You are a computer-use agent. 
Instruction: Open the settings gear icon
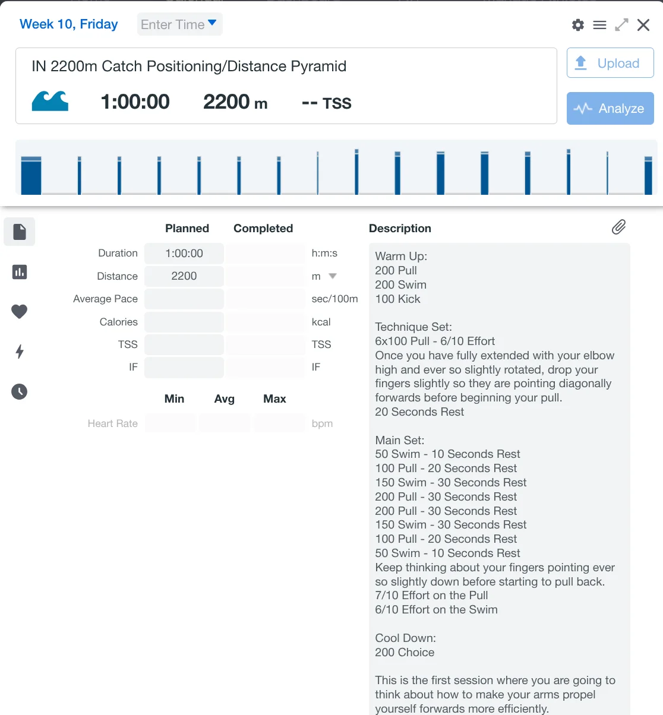click(577, 25)
